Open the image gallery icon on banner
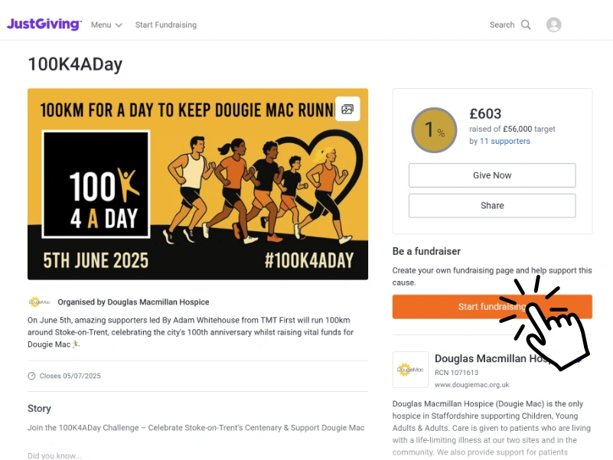The height and width of the screenshot is (460, 613). click(347, 109)
